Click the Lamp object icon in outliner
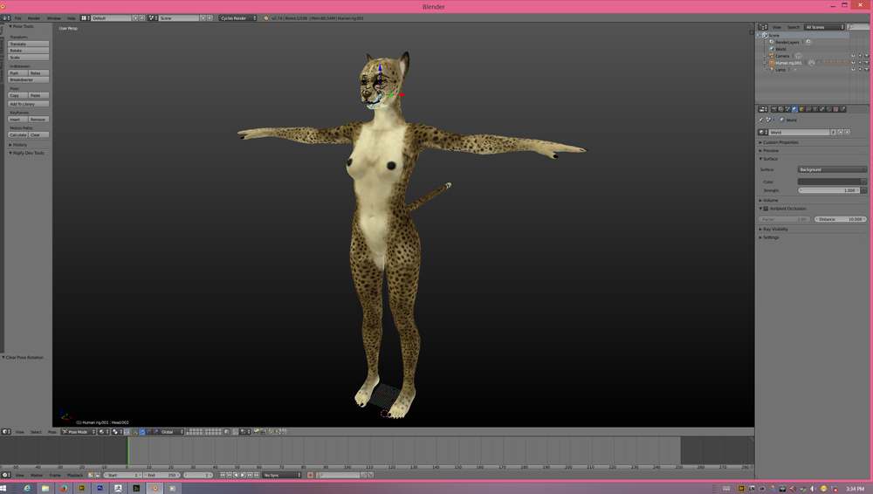This screenshot has width=873, height=494. pyautogui.click(x=772, y=70)
